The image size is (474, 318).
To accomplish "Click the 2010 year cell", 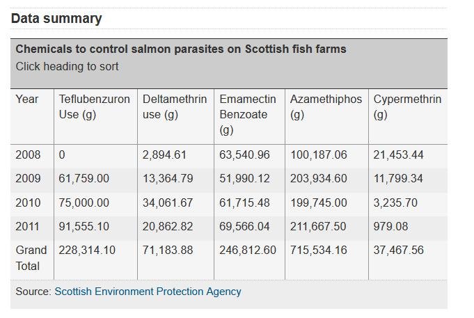I will point(29,202).
